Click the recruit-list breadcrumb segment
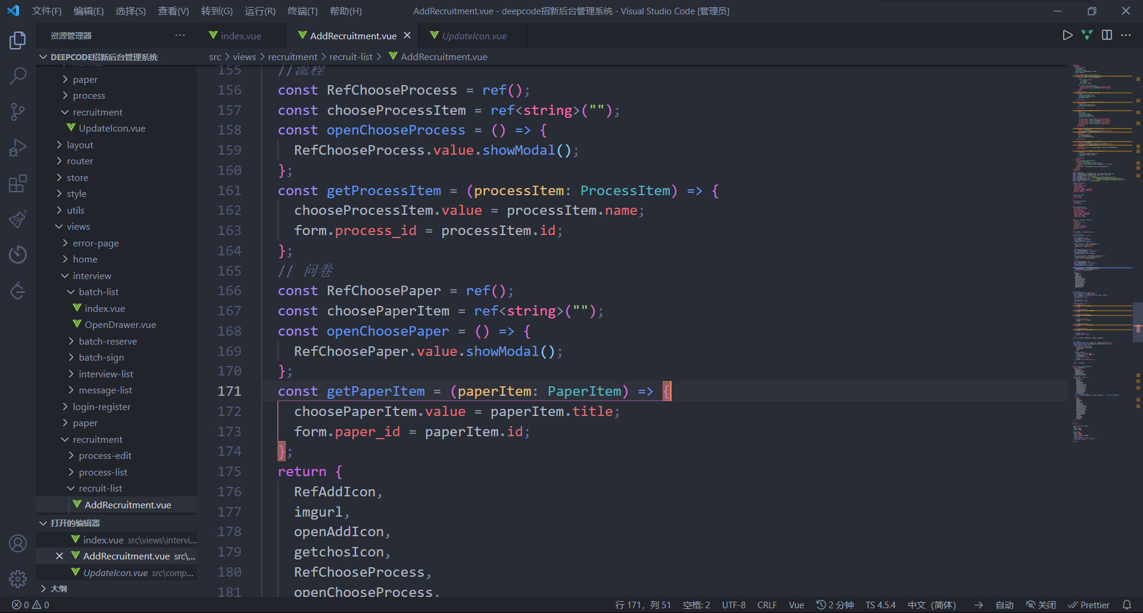This screenshot has height=613, width=1143. point(351,57)
